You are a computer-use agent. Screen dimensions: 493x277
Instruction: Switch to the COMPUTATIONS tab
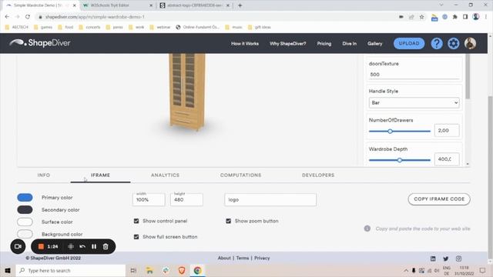click(x=240, y=175)
